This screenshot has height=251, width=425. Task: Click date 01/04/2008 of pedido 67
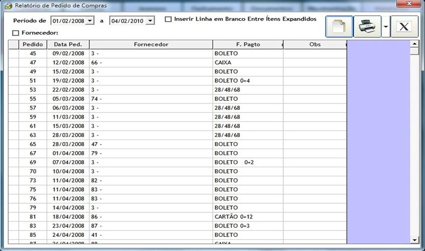68,153
